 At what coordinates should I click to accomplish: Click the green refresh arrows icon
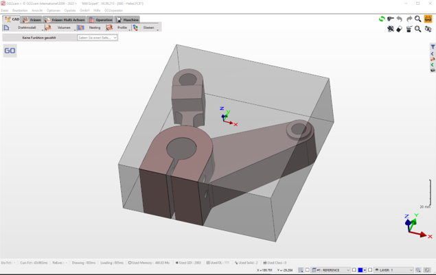coord(382,19)
